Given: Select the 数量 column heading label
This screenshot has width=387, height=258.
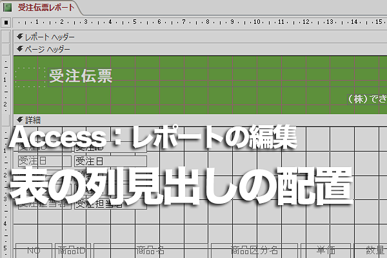Looking at the screenshot, I should point(370,250).
